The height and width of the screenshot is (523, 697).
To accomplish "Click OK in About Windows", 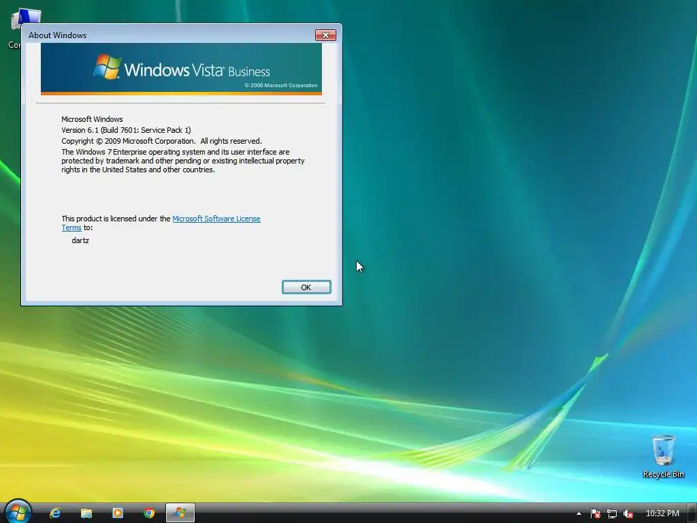I will point(306,287).
